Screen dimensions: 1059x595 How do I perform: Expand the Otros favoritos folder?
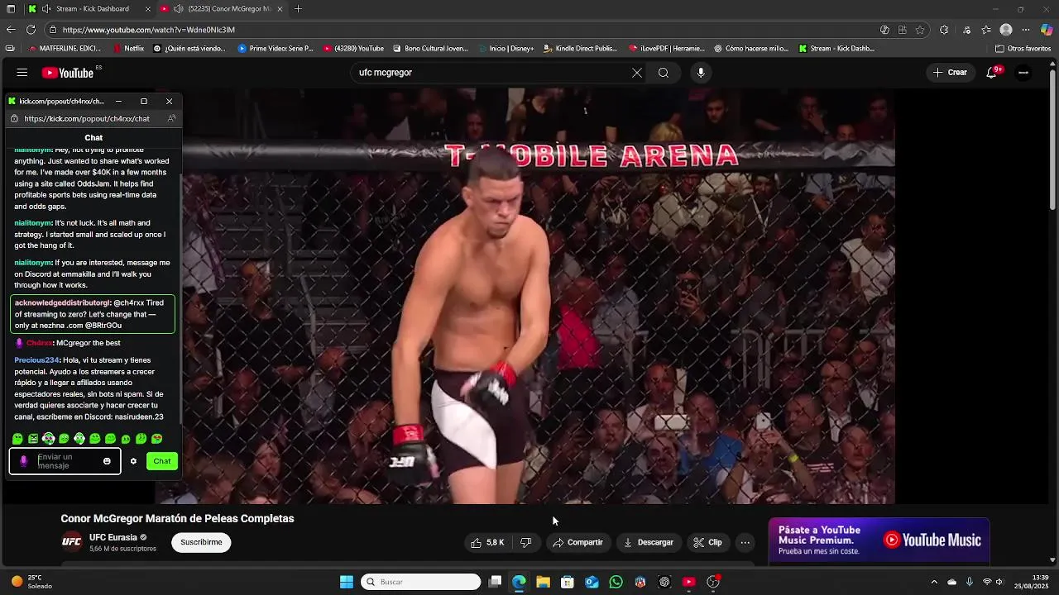point(1023,49)
